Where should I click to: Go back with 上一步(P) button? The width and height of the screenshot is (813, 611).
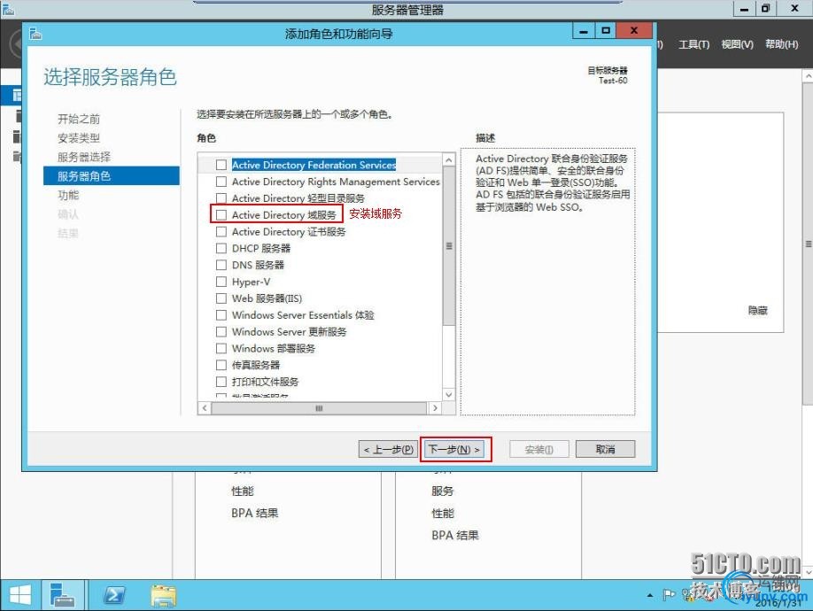389,449
